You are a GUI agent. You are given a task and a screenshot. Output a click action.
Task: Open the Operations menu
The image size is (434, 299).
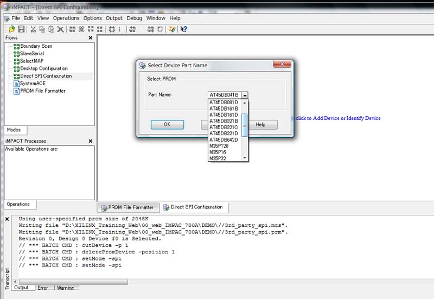[66, 18]
